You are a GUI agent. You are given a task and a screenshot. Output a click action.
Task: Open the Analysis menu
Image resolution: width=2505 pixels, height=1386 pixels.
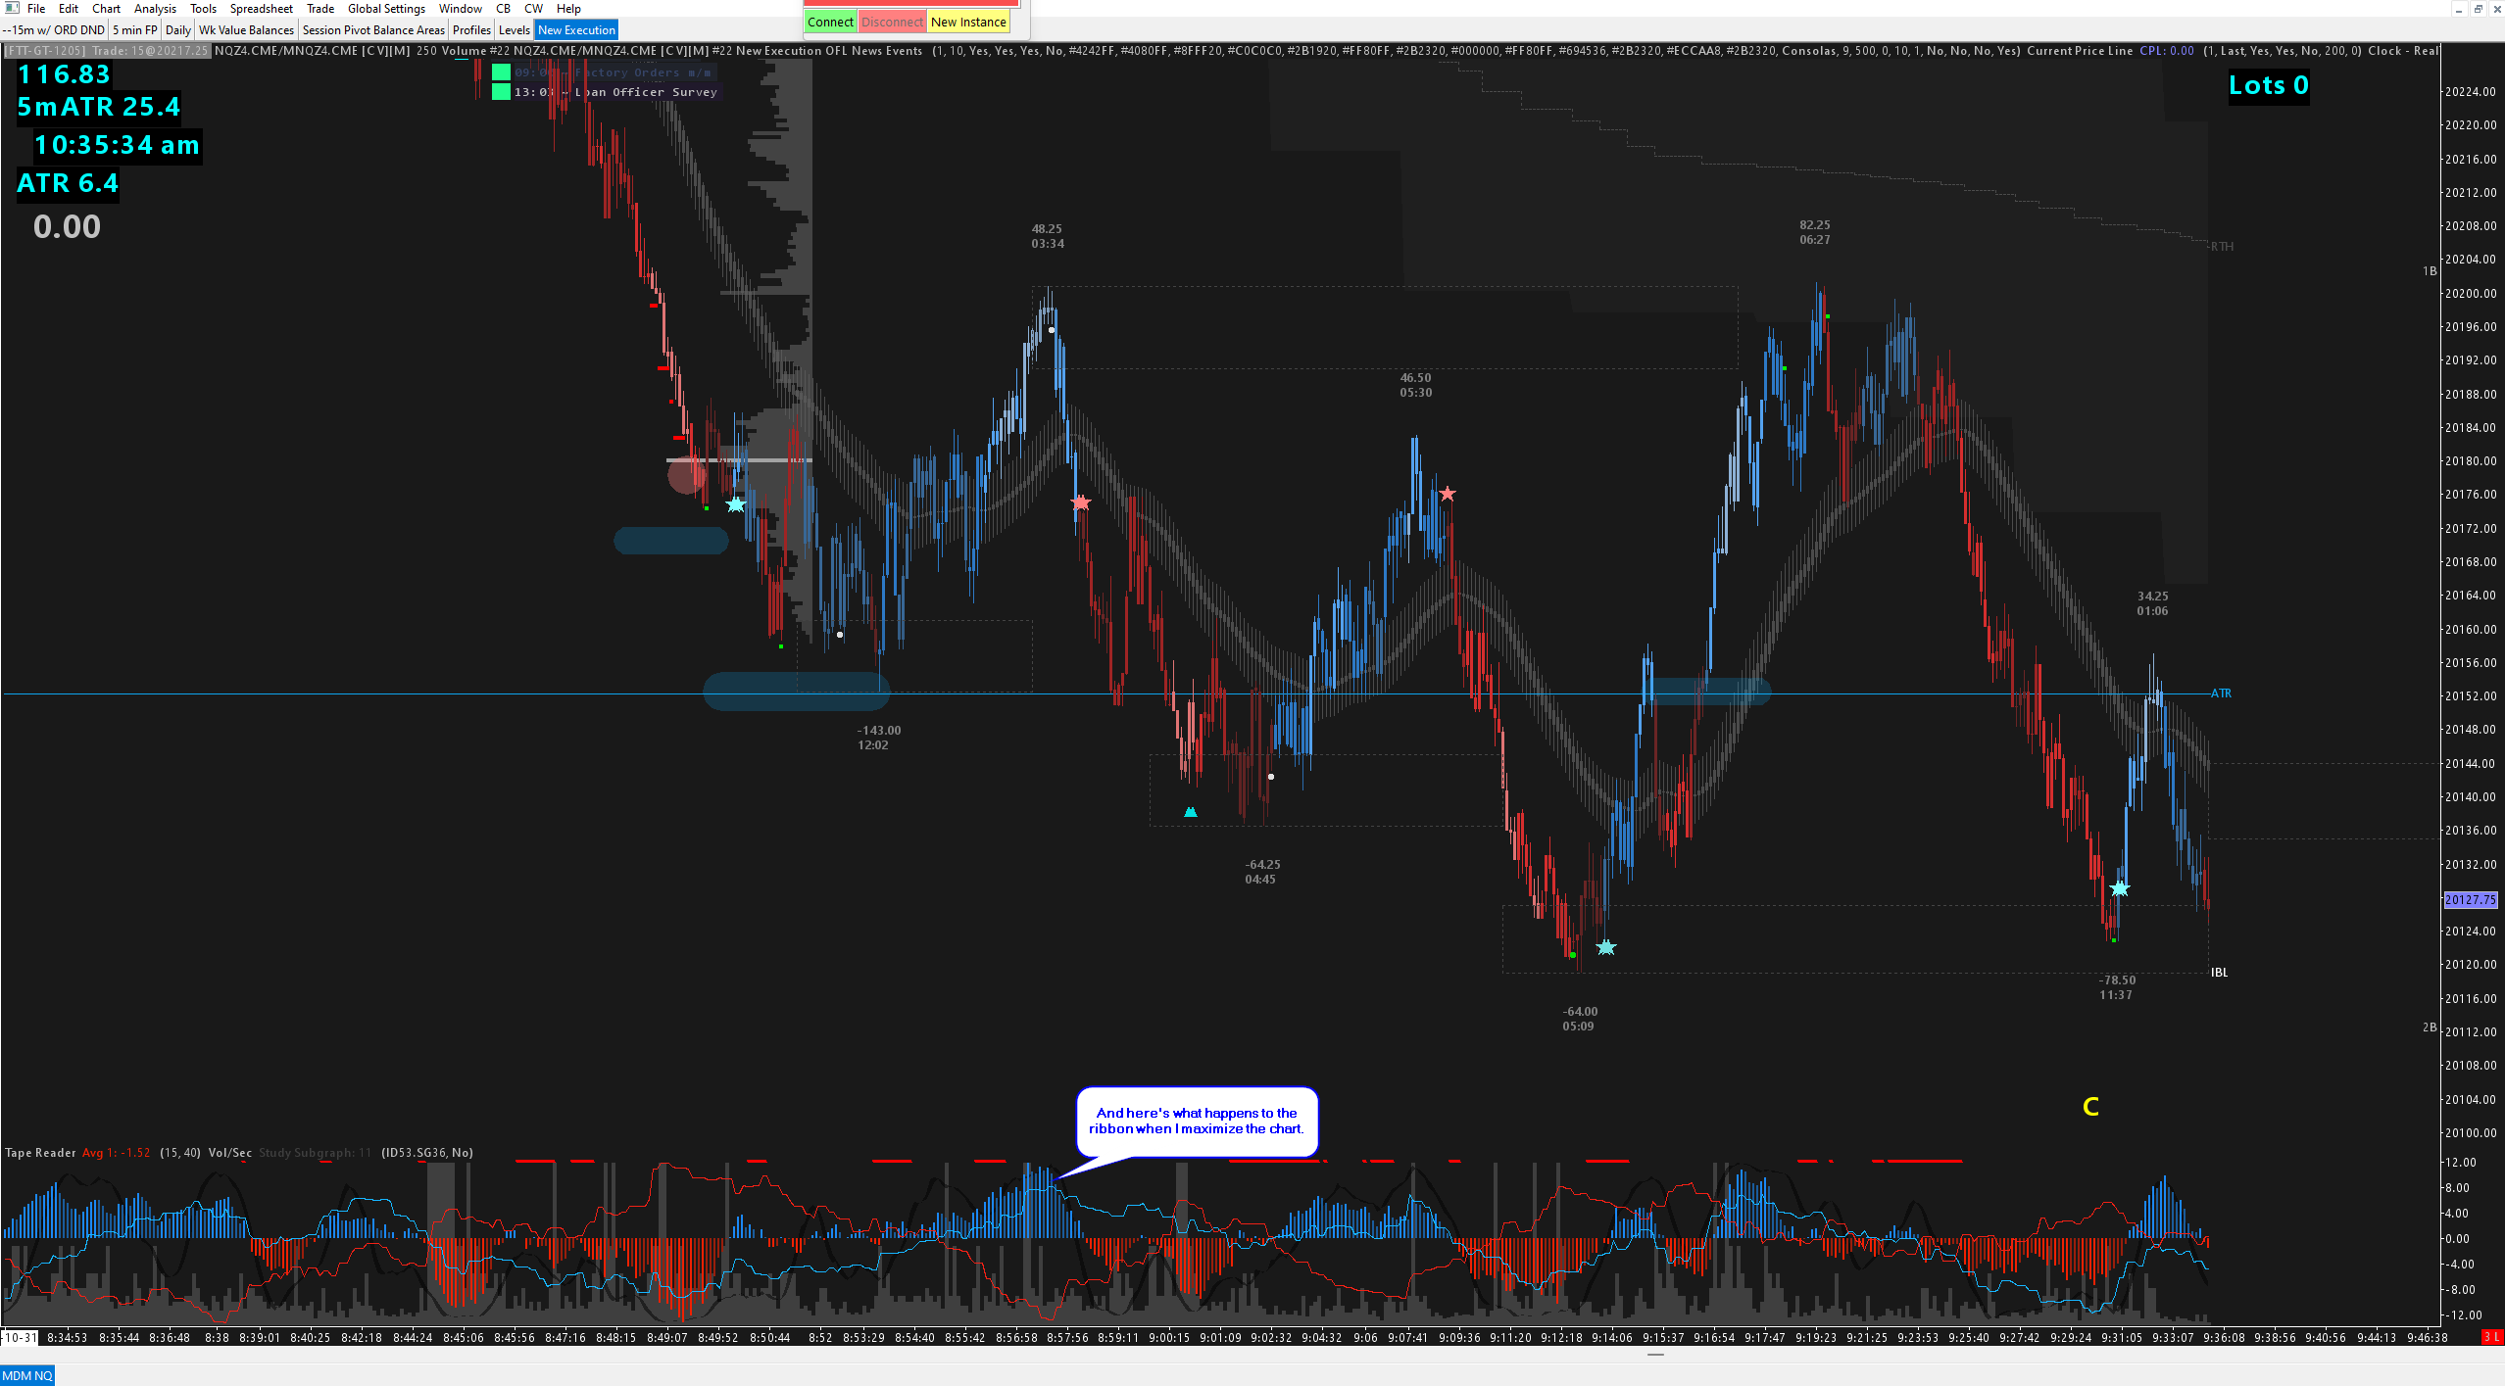point(155,9)
